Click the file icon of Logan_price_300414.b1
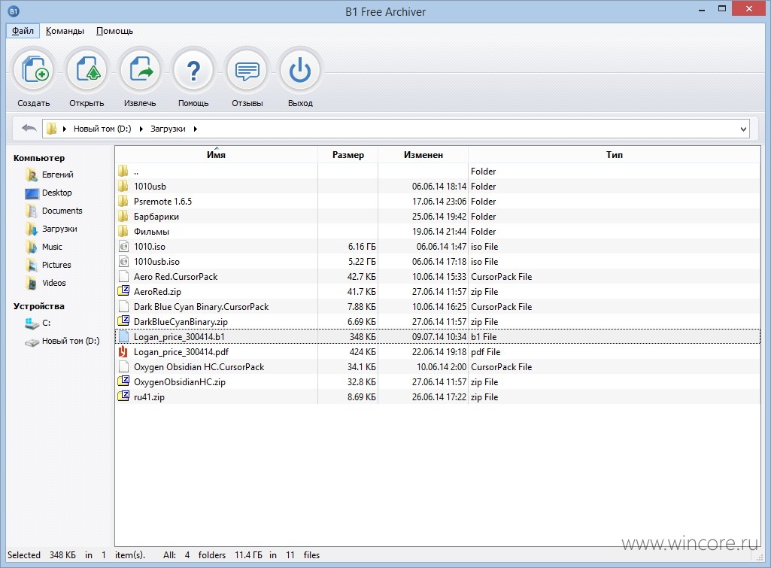The height and width of the screenshot is (568, 771). tap(123, 336)
